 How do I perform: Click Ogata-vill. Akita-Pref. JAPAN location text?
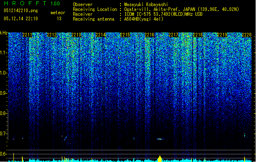[182, 9]
